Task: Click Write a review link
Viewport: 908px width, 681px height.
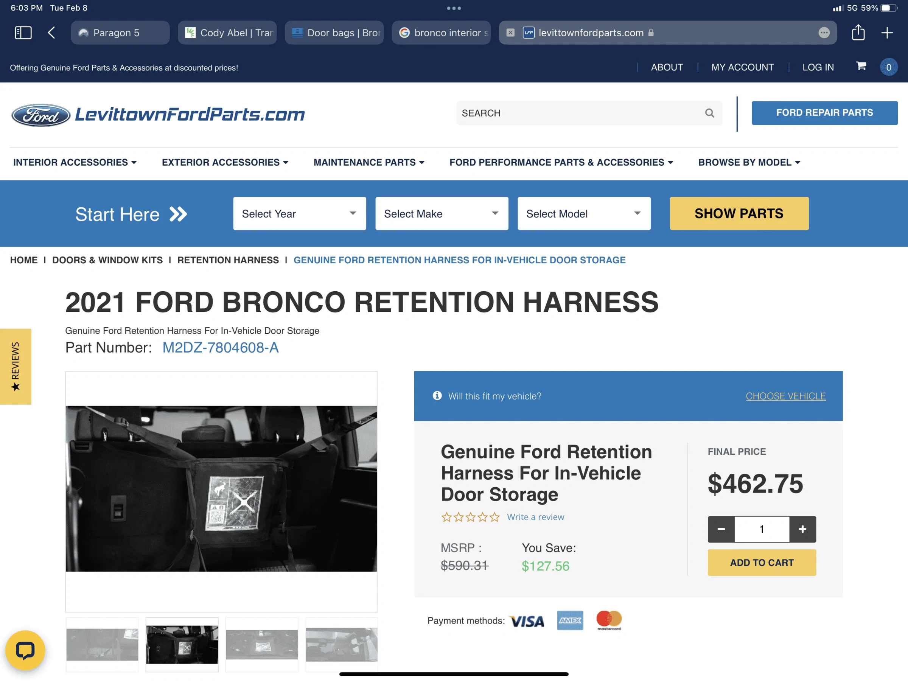Action: [x=535, y=517]
